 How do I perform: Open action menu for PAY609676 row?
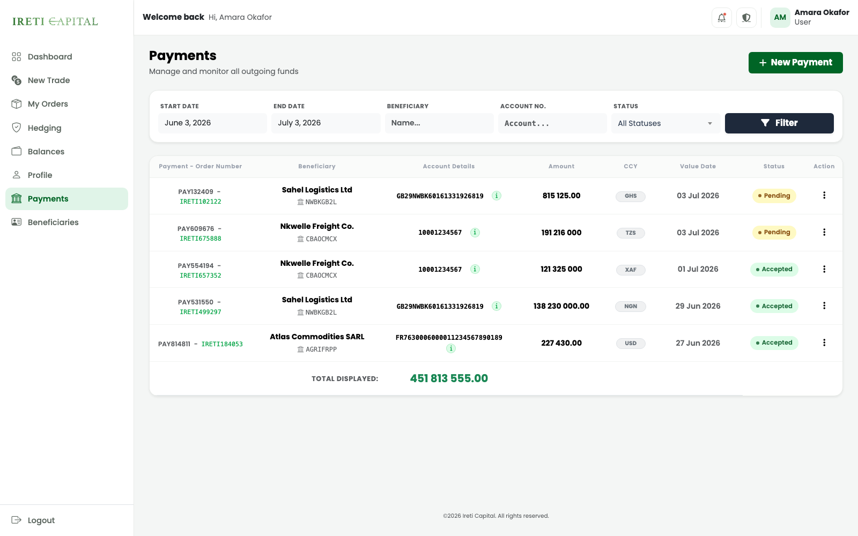[x=824, y=233]
